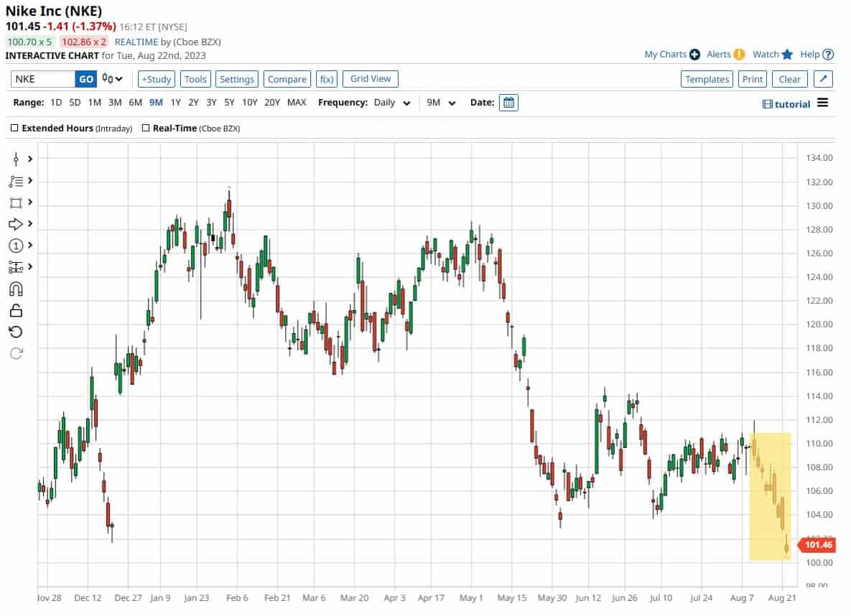Click the Templates button
Viewport: 851px width, 616px height.
pos(707,79)
